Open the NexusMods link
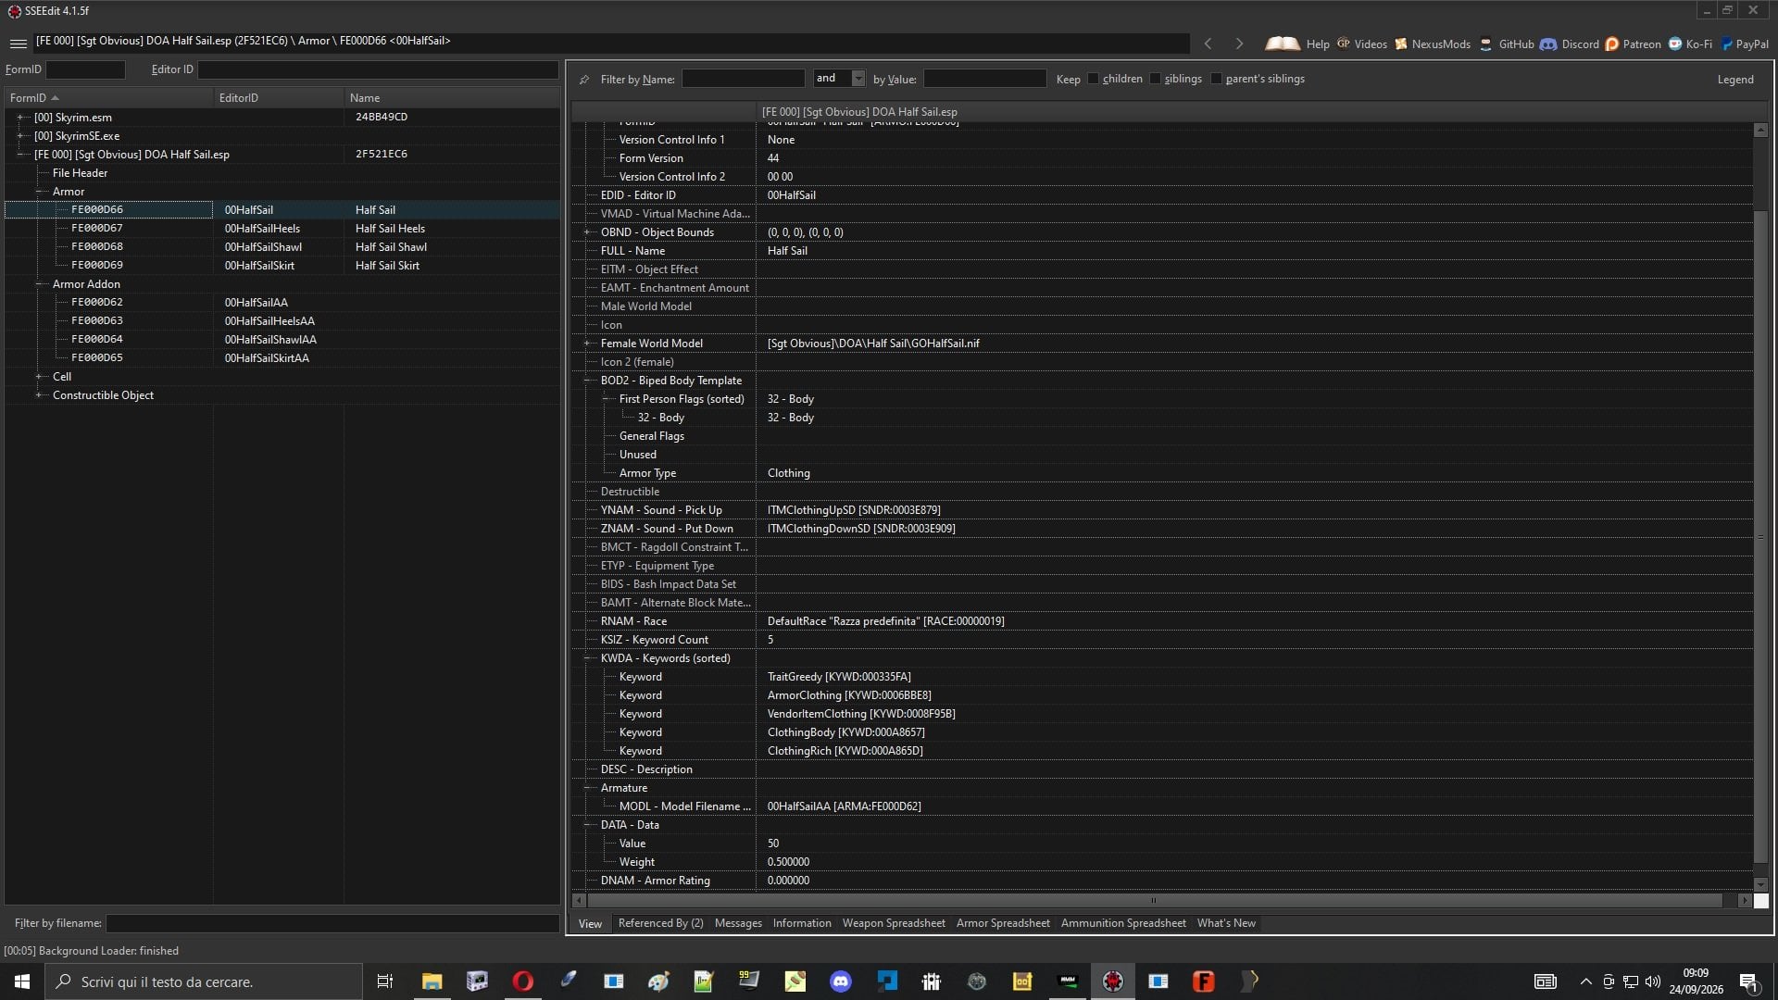Image resolution: width=1778 pixels, height=1000 pixels. 1433,44
